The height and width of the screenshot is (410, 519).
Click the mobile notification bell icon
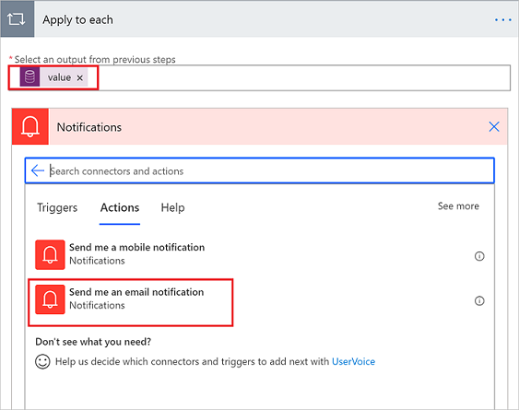(50, 254)
